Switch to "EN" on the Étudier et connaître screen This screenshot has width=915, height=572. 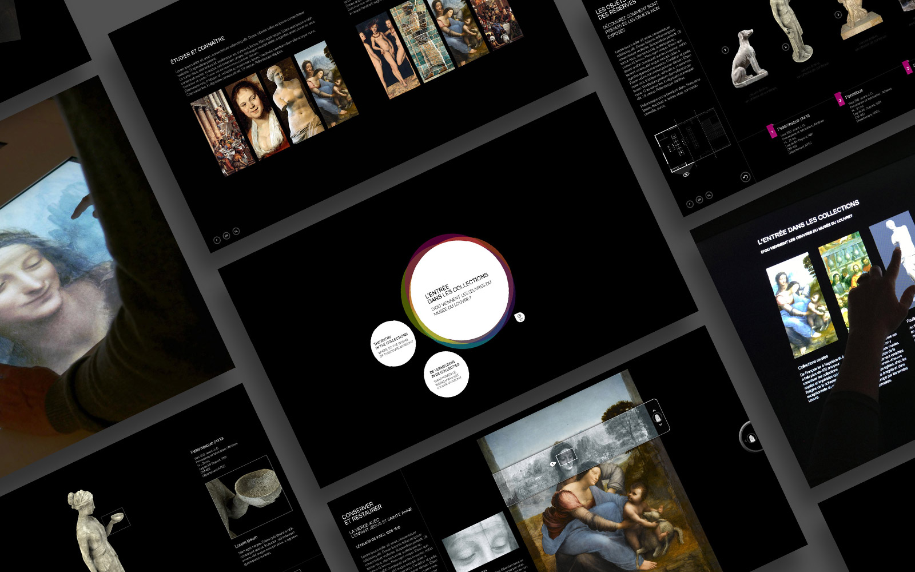point(226,236)
